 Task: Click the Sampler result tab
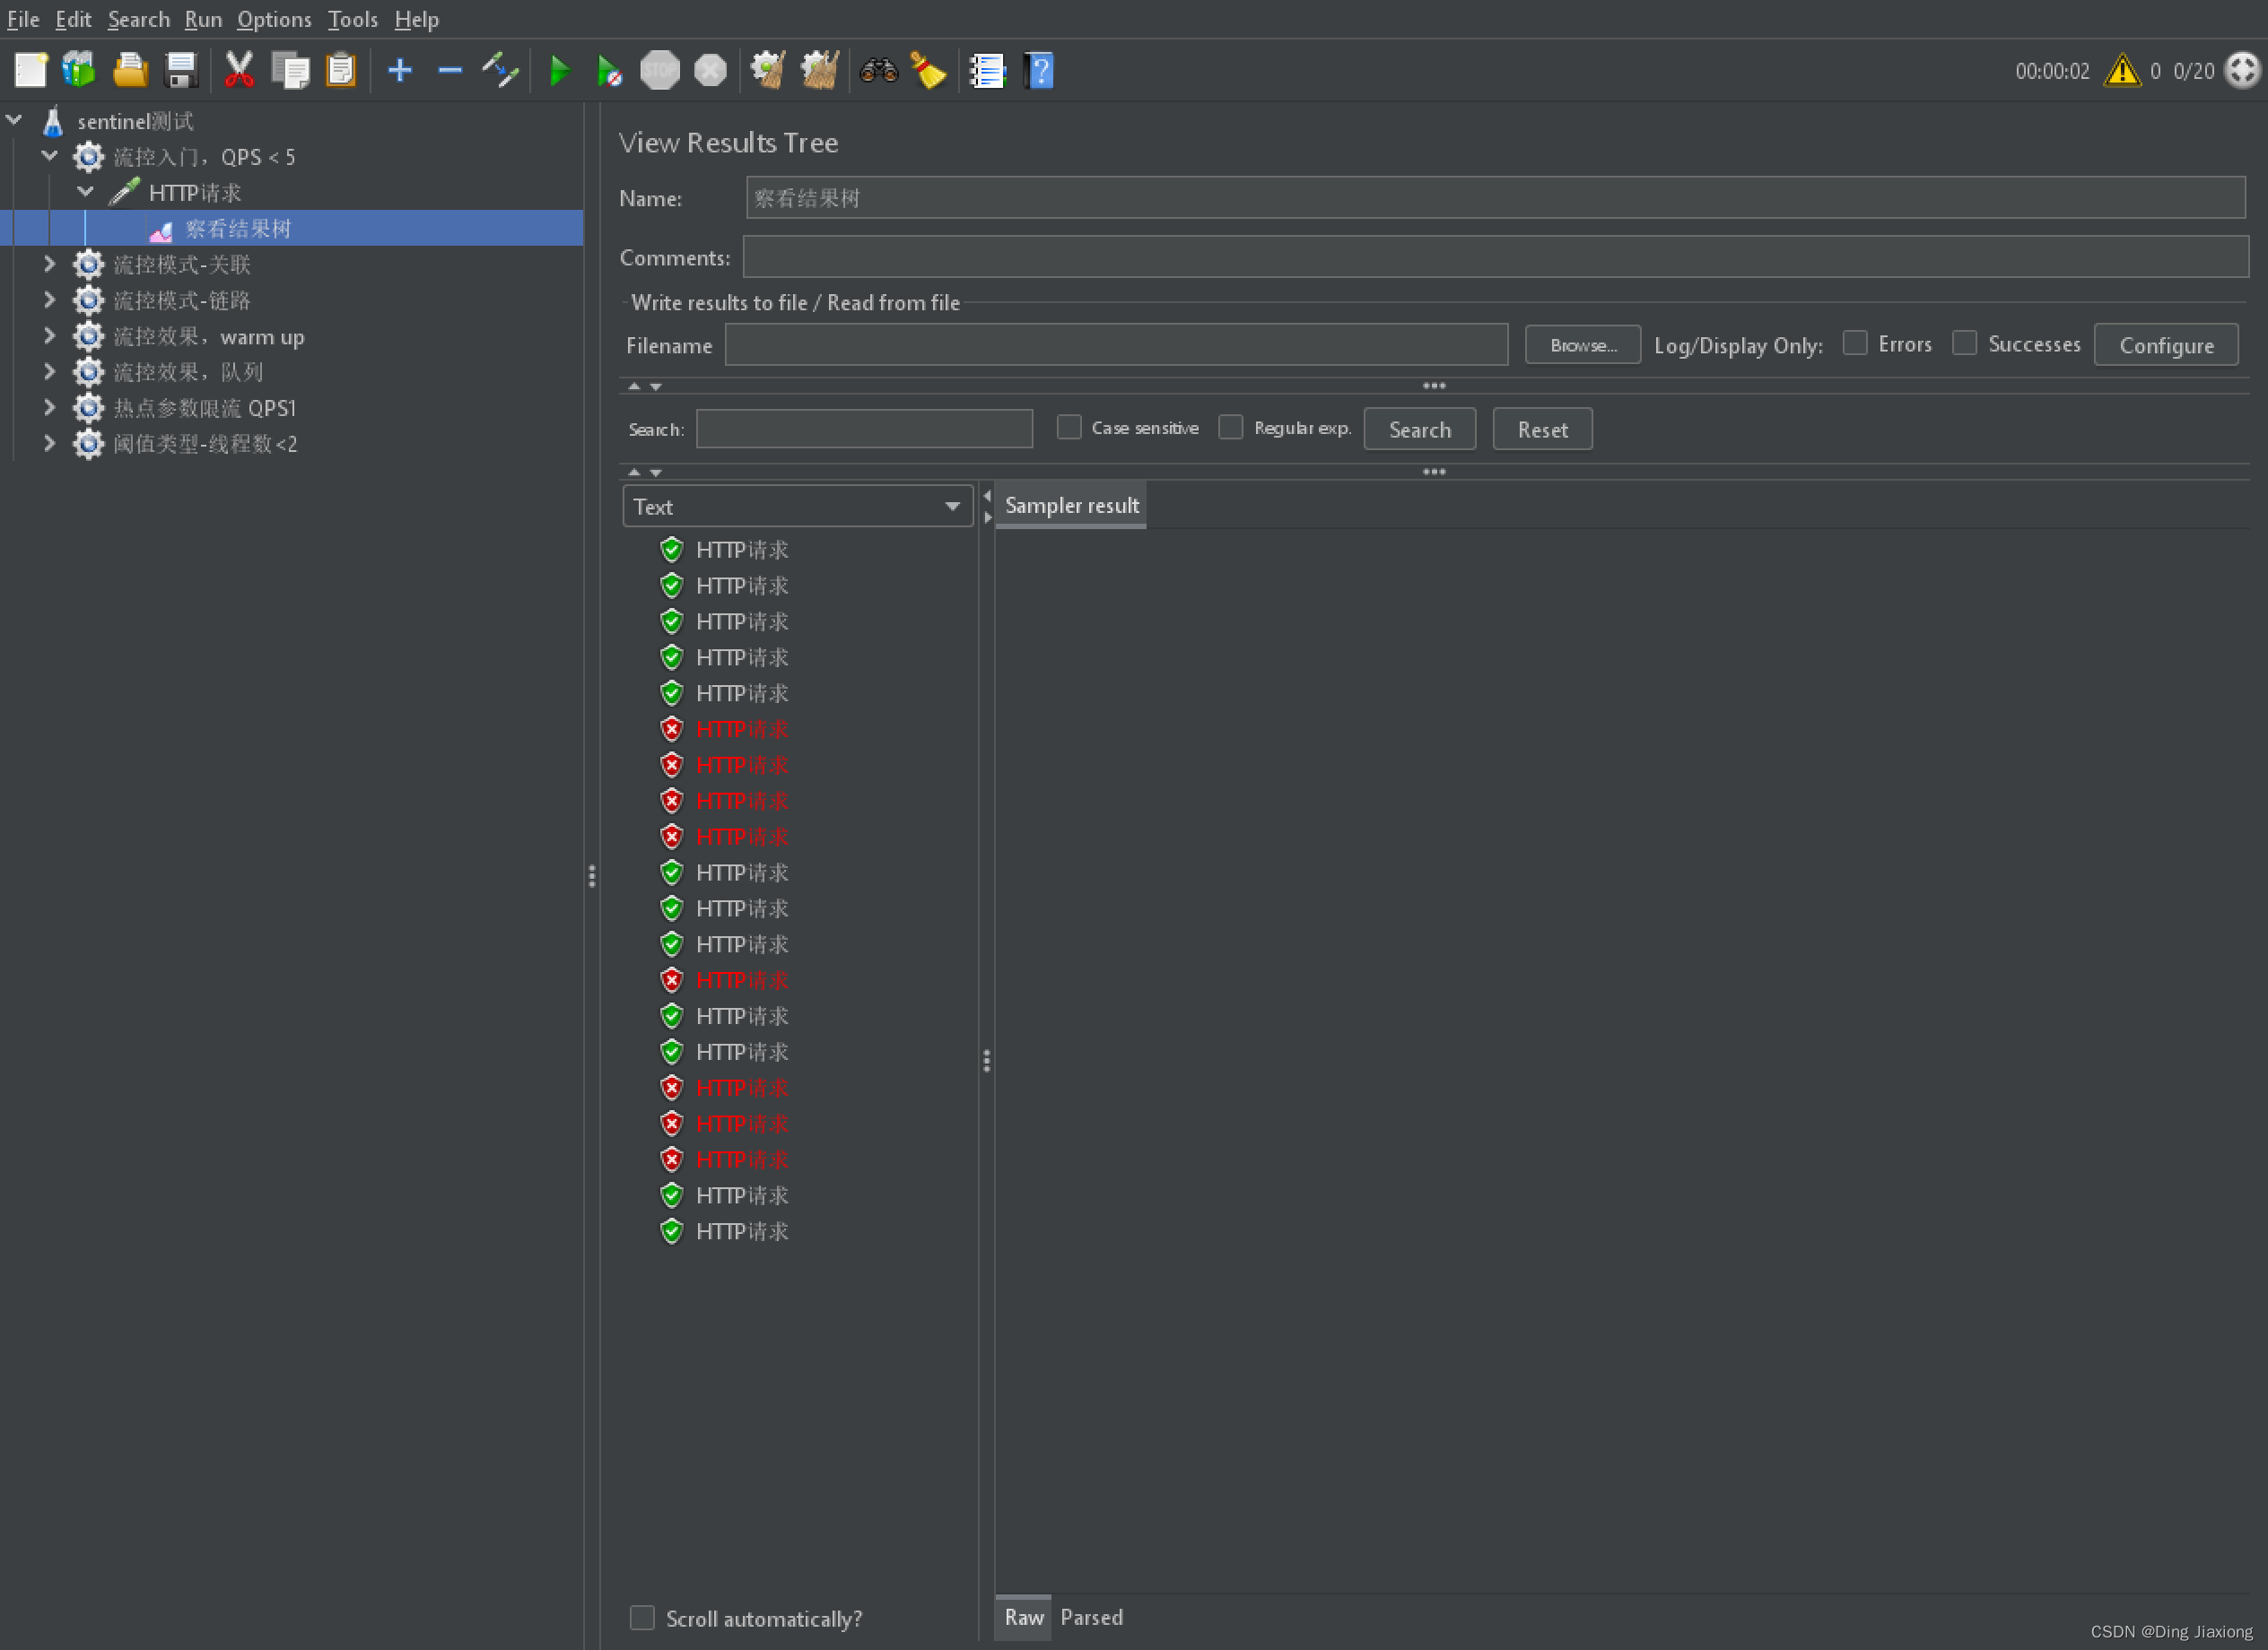point(1072,506)
